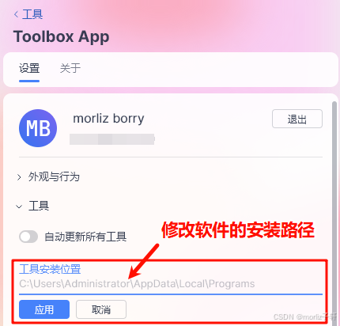
Task: Switch to the 设置 tab
Action: click(x=29, y=68)
